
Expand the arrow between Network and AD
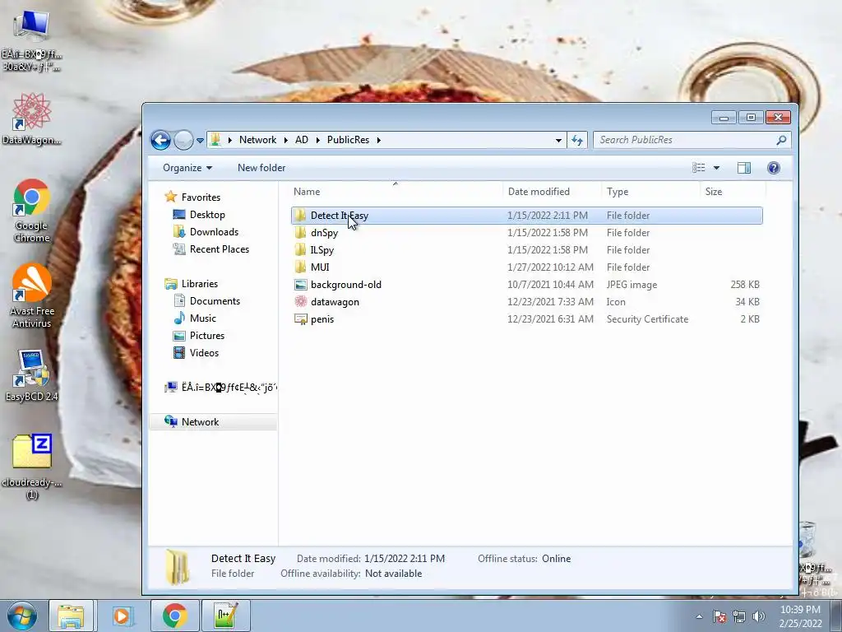[x=285, y=140]
